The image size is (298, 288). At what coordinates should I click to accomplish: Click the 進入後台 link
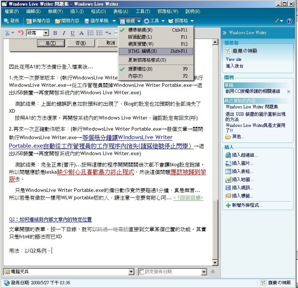(235, 66)
